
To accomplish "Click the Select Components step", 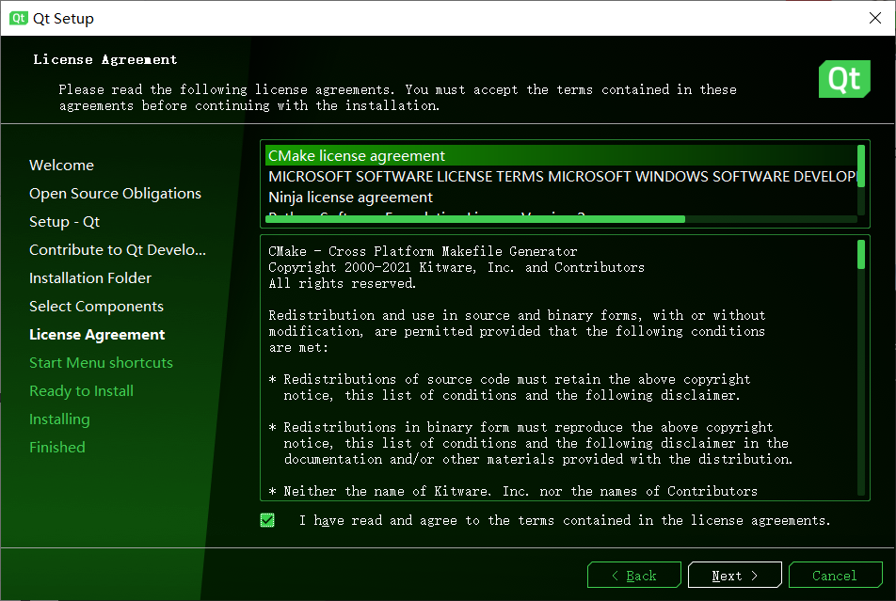I will click(96, 307).
